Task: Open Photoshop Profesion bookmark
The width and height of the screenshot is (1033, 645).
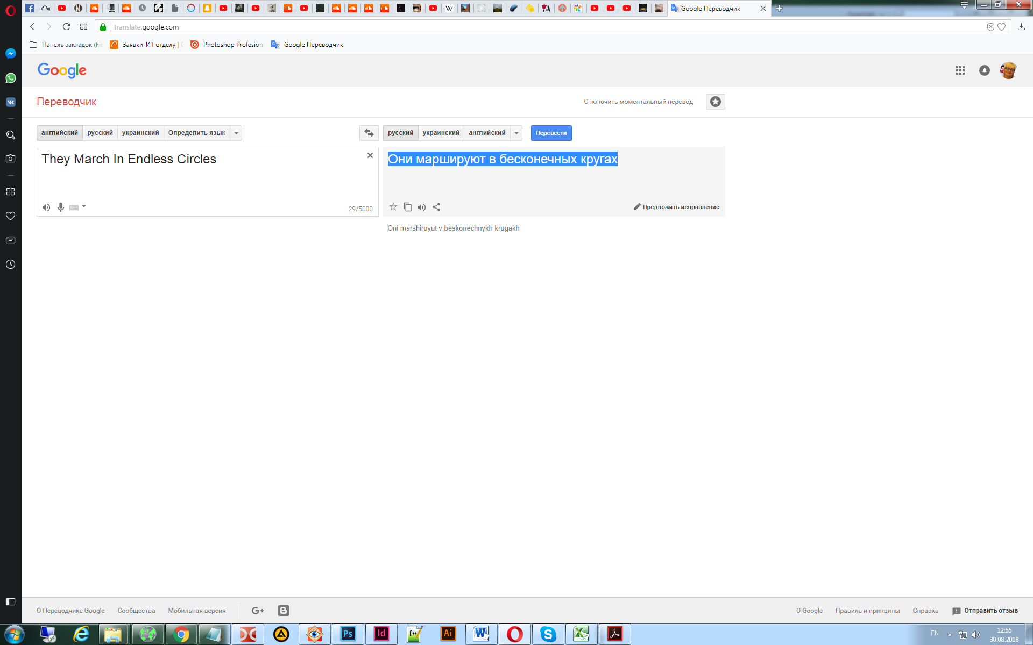Action: tap(227, 45)
